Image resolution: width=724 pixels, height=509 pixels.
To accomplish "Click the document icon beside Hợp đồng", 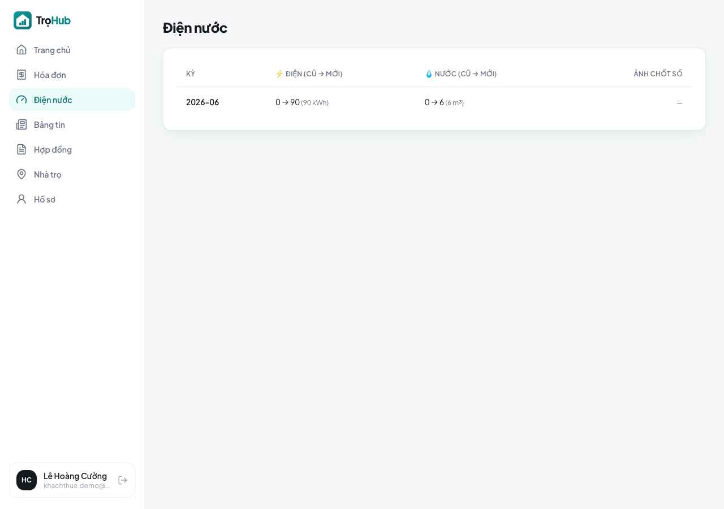I will tap(21, 149).
